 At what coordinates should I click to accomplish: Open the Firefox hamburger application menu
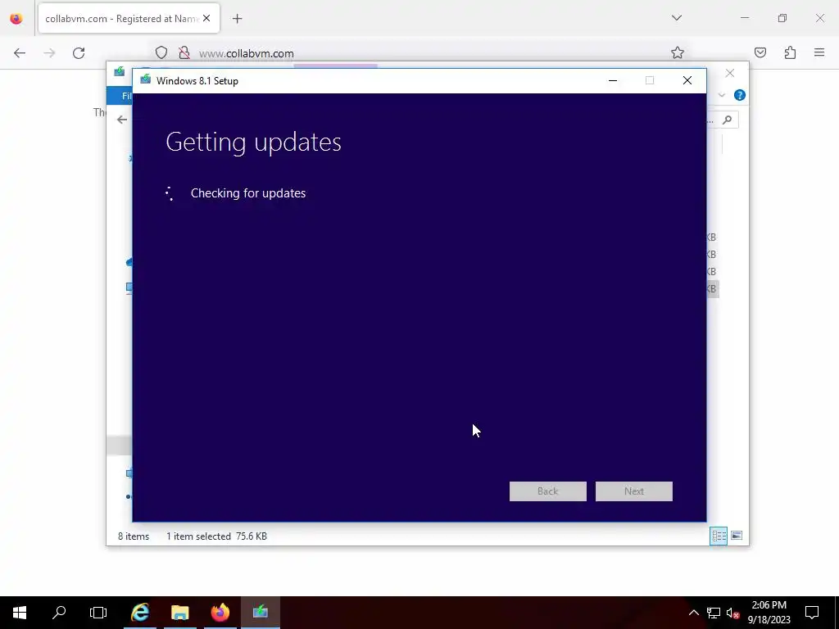tap(819, 52)
